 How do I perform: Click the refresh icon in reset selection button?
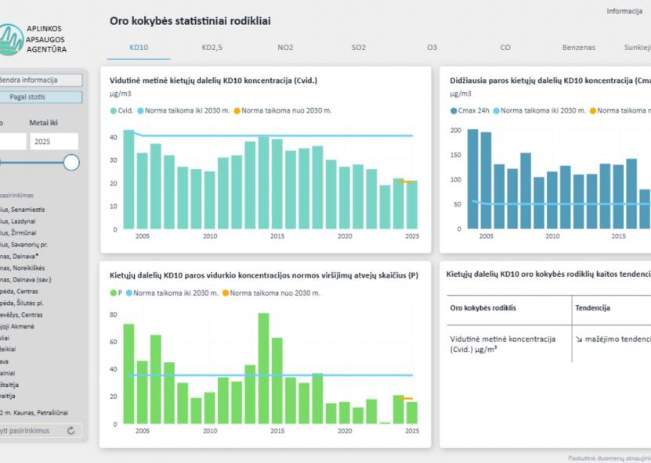(x=71, y=431)
